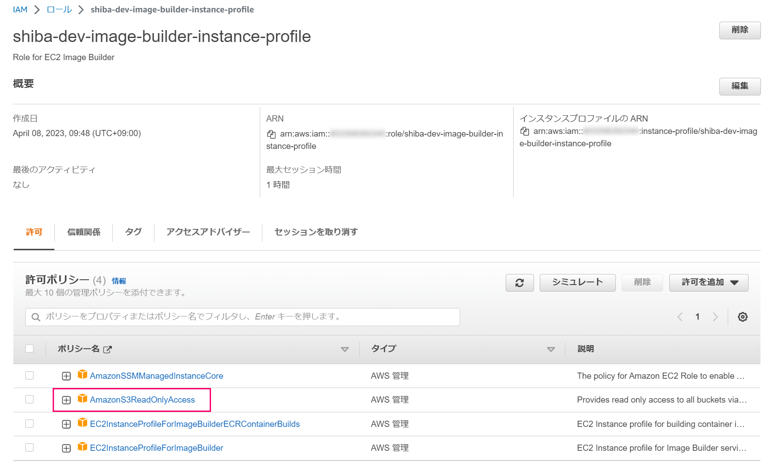768x468 pixels.
Task: Expand EC2InstanceProfileForImageBuilderECRContainerBuilds policy details
Action: click(x=66, y=424)
